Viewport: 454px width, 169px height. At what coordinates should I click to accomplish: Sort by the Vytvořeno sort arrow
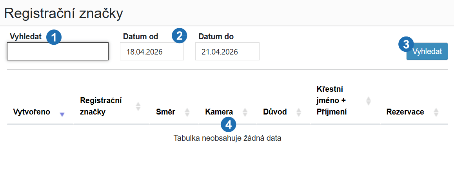[x=62, y=114]
